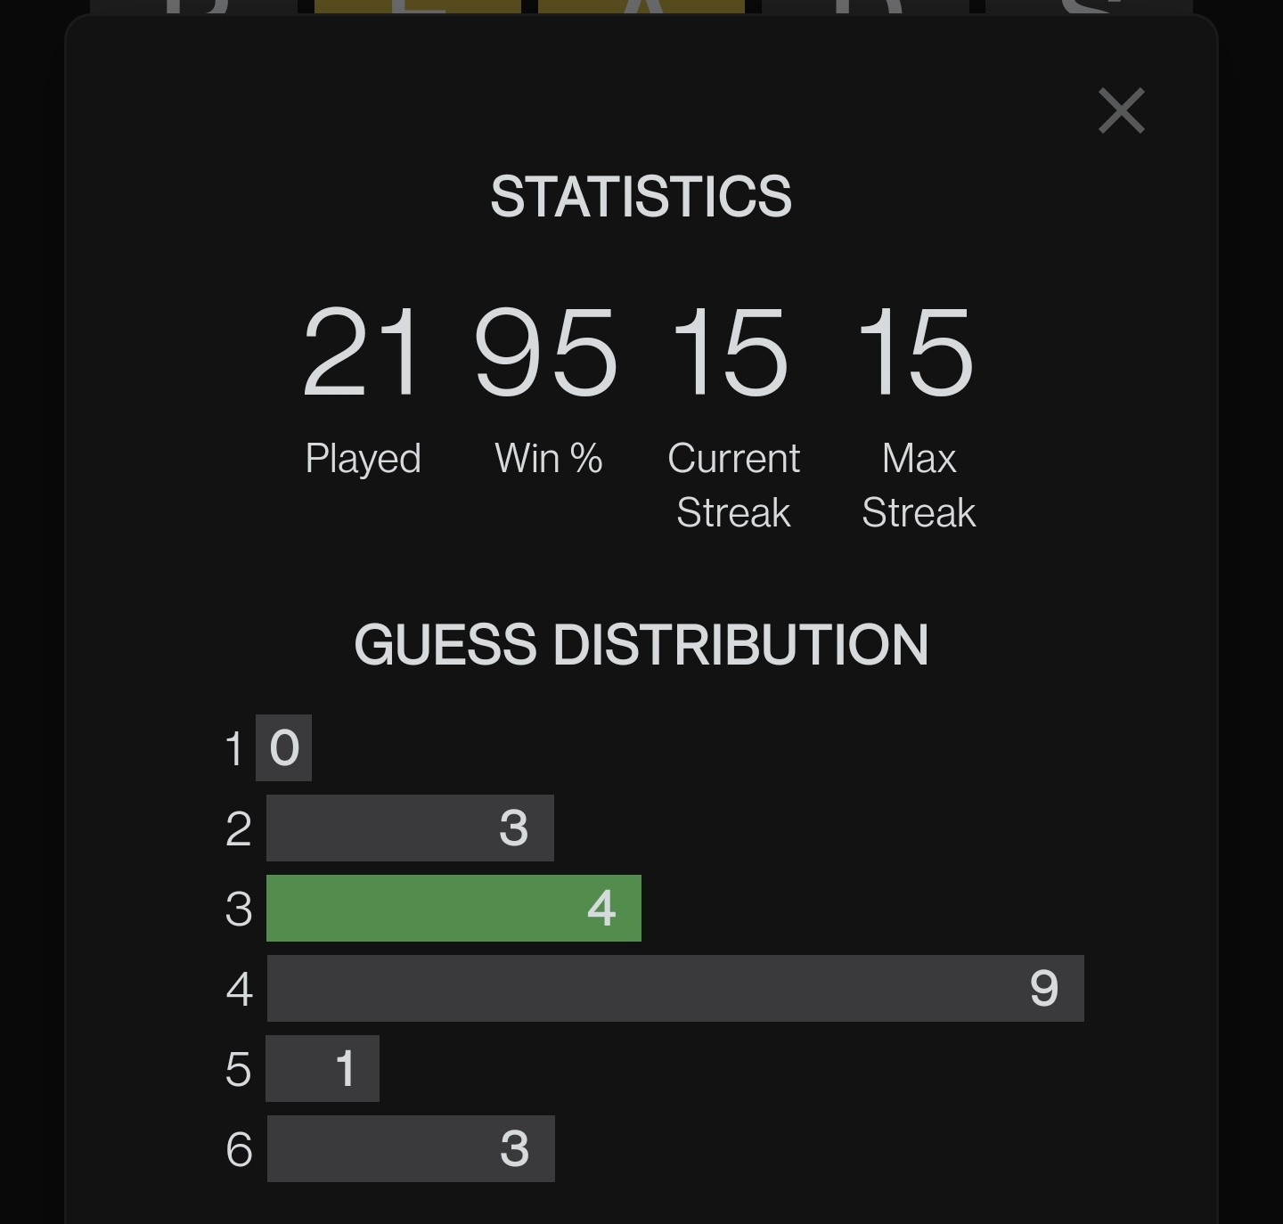Click the Win % value of 95
Image resolution: width=1283 pixels, height=1224 pixels.
click(546, 352)
